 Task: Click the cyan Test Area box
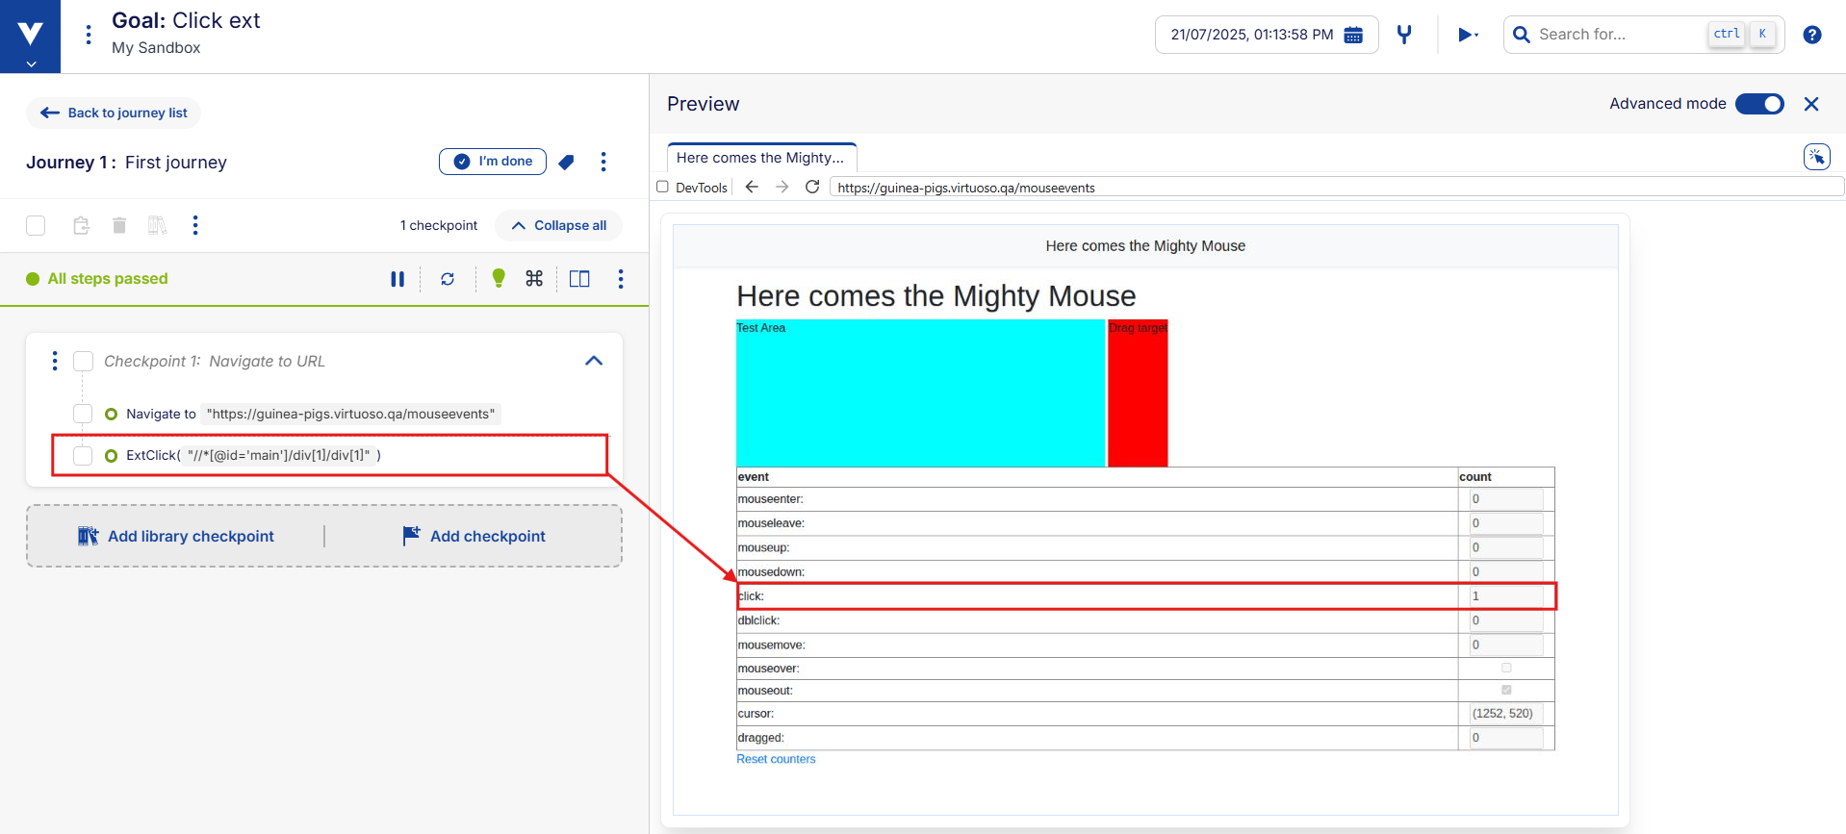920,394
